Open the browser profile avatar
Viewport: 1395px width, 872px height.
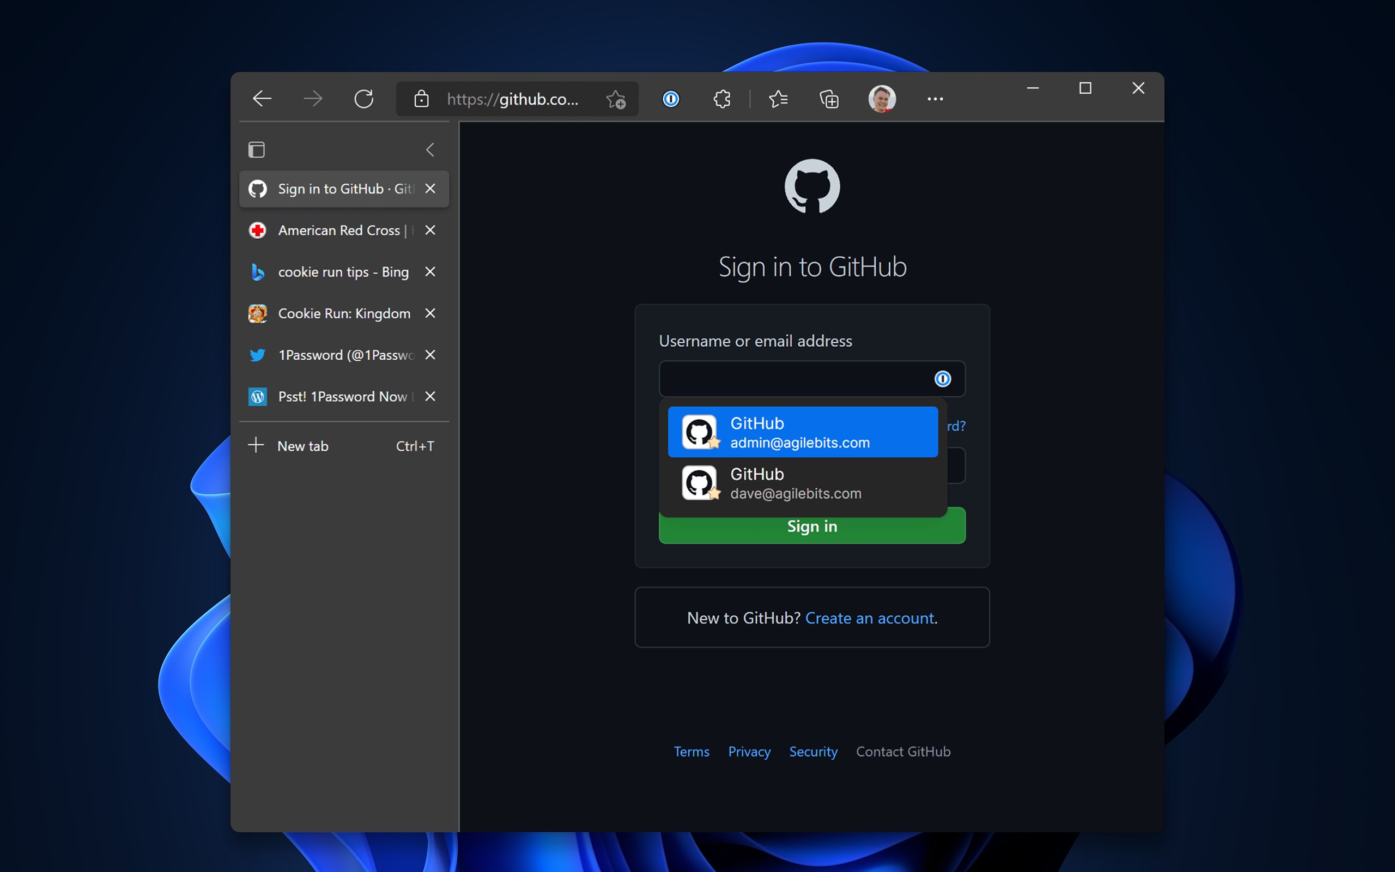pyautogui.click(x=882, y=99)
